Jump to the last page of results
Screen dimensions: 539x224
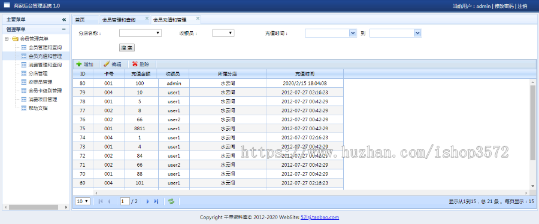point(156,201)
